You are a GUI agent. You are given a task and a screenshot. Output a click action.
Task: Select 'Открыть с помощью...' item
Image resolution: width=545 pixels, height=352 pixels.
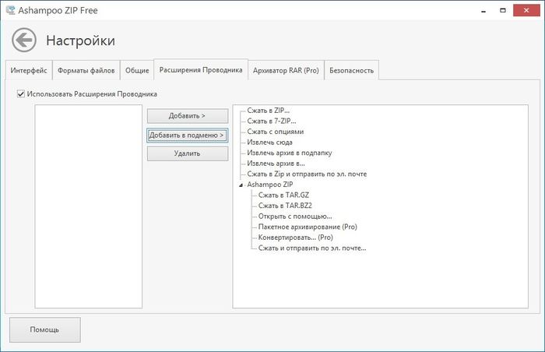tap(295, 216)
